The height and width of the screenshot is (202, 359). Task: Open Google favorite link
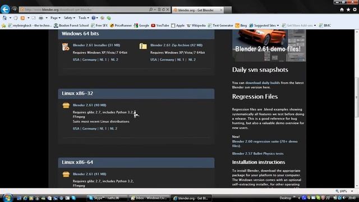tap(141, 26)
